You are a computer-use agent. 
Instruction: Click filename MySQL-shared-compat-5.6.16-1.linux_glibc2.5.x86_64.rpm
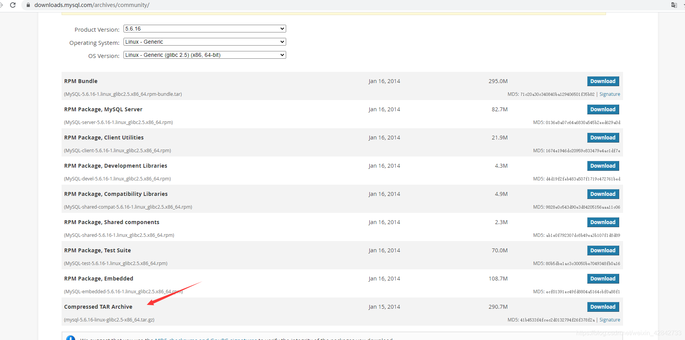coord(128,207)
